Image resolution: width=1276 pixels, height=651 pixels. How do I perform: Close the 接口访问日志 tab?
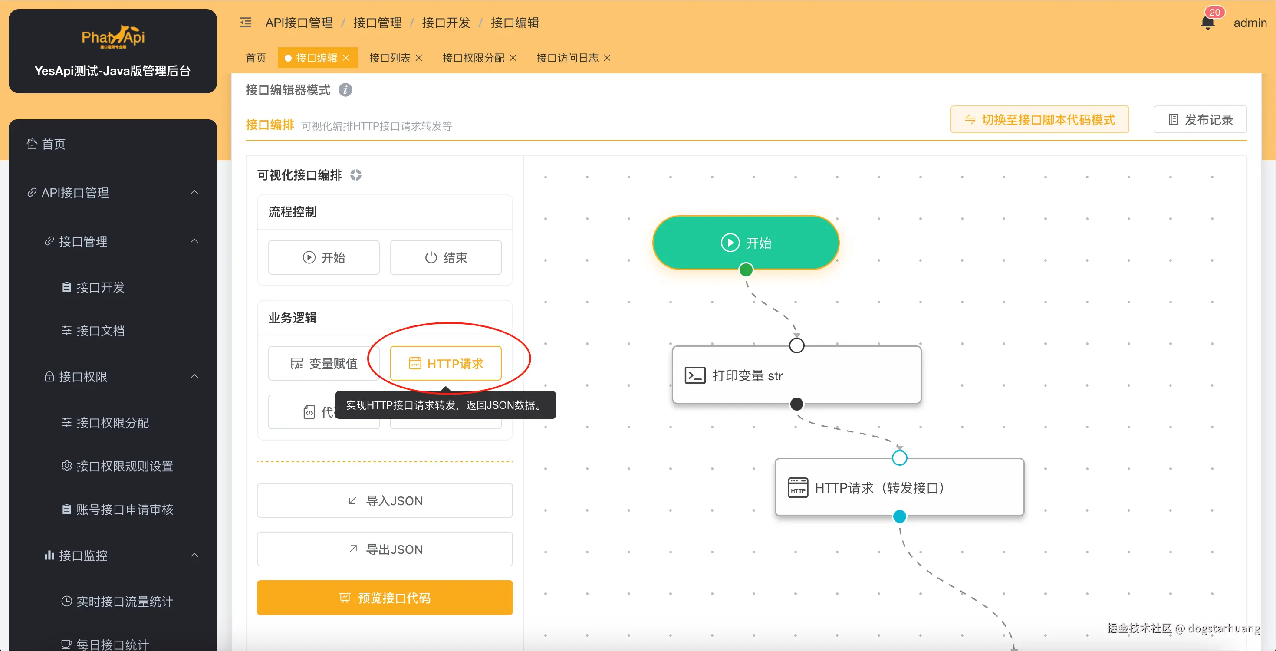pyautogui.click(x=607, y=58)
